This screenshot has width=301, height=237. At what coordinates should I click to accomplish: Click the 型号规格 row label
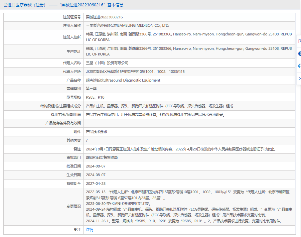click(73, 97)
